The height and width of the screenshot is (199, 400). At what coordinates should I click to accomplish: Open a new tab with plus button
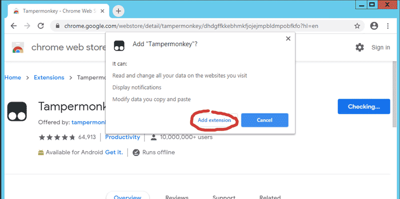[x=118, y=11]
